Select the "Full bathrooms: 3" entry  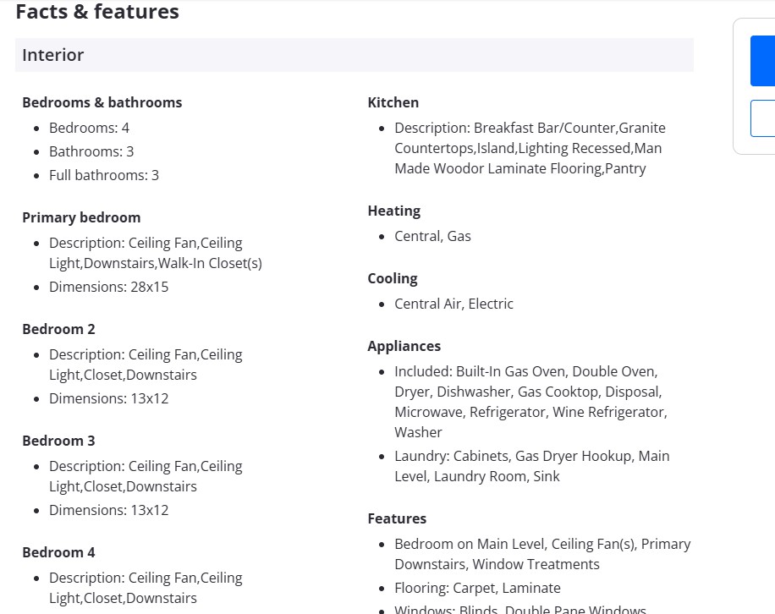[x=104, y=175]
